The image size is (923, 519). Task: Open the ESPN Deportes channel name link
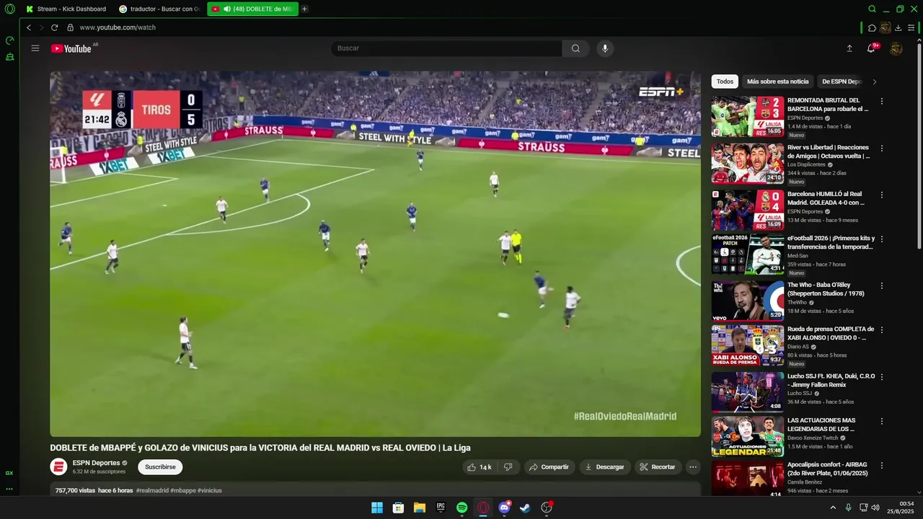pyautogui.click(x=96, y=463)
